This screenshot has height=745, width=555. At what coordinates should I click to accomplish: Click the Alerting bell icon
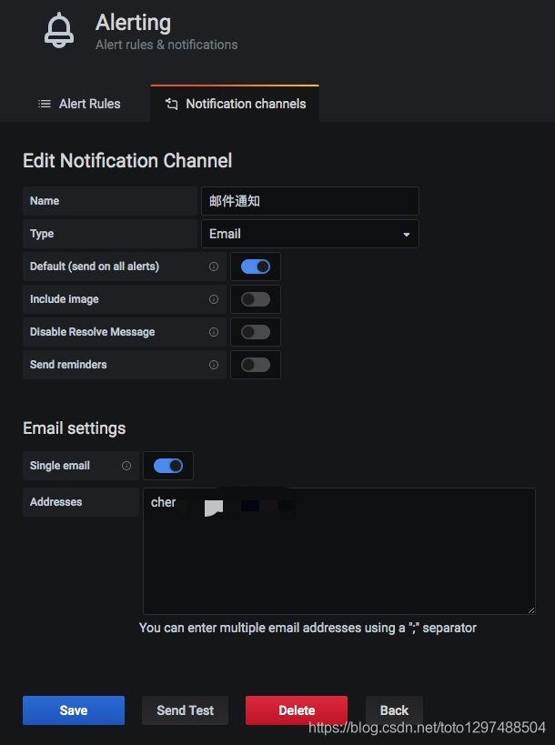[59, 30]
